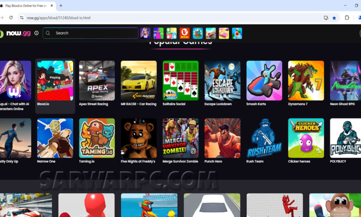Click the 'Clicker heroes' title text

point(299,162)
